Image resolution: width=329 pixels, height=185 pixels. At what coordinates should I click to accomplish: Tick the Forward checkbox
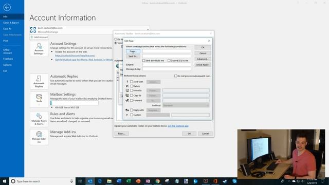[132, 101]
